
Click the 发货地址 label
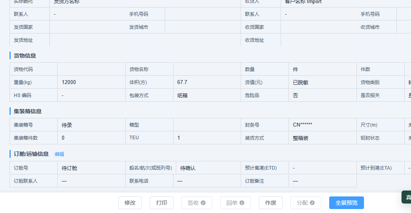[x=23, y=40]
